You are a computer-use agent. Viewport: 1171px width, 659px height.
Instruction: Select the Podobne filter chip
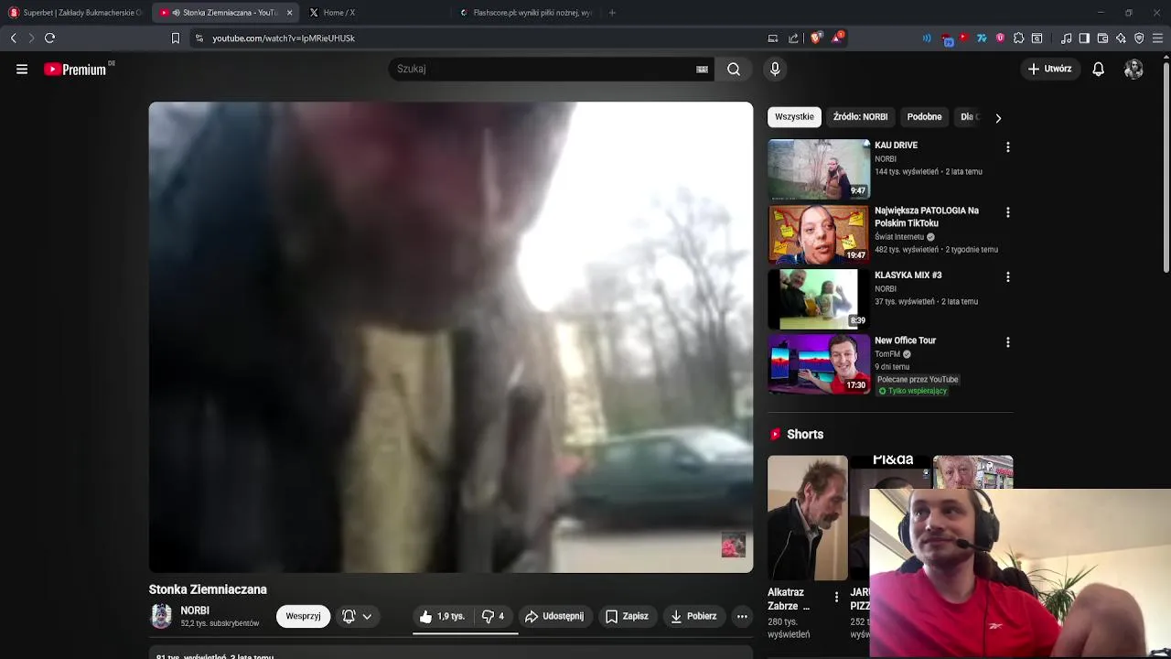(x=924, y=117)
